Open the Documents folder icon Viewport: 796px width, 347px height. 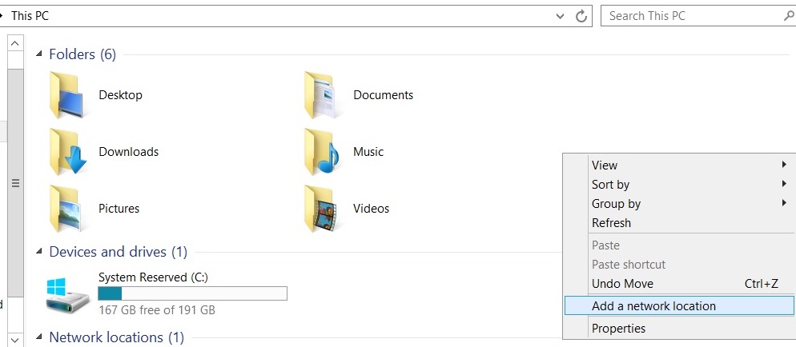pyautogui.click(x=321, y=95)
